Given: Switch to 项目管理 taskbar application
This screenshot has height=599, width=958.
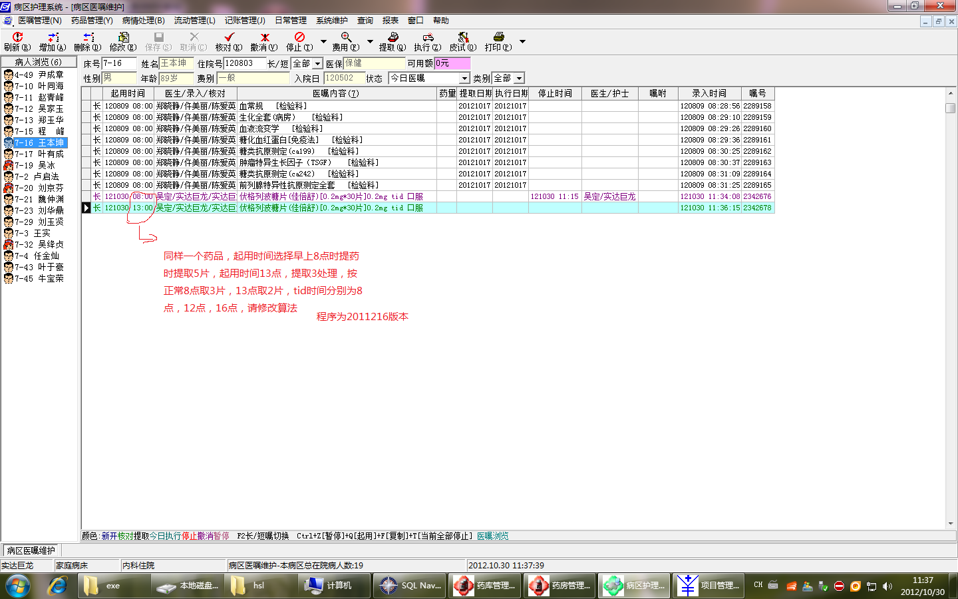Looking at the screenshot, I should coord(708,586).
